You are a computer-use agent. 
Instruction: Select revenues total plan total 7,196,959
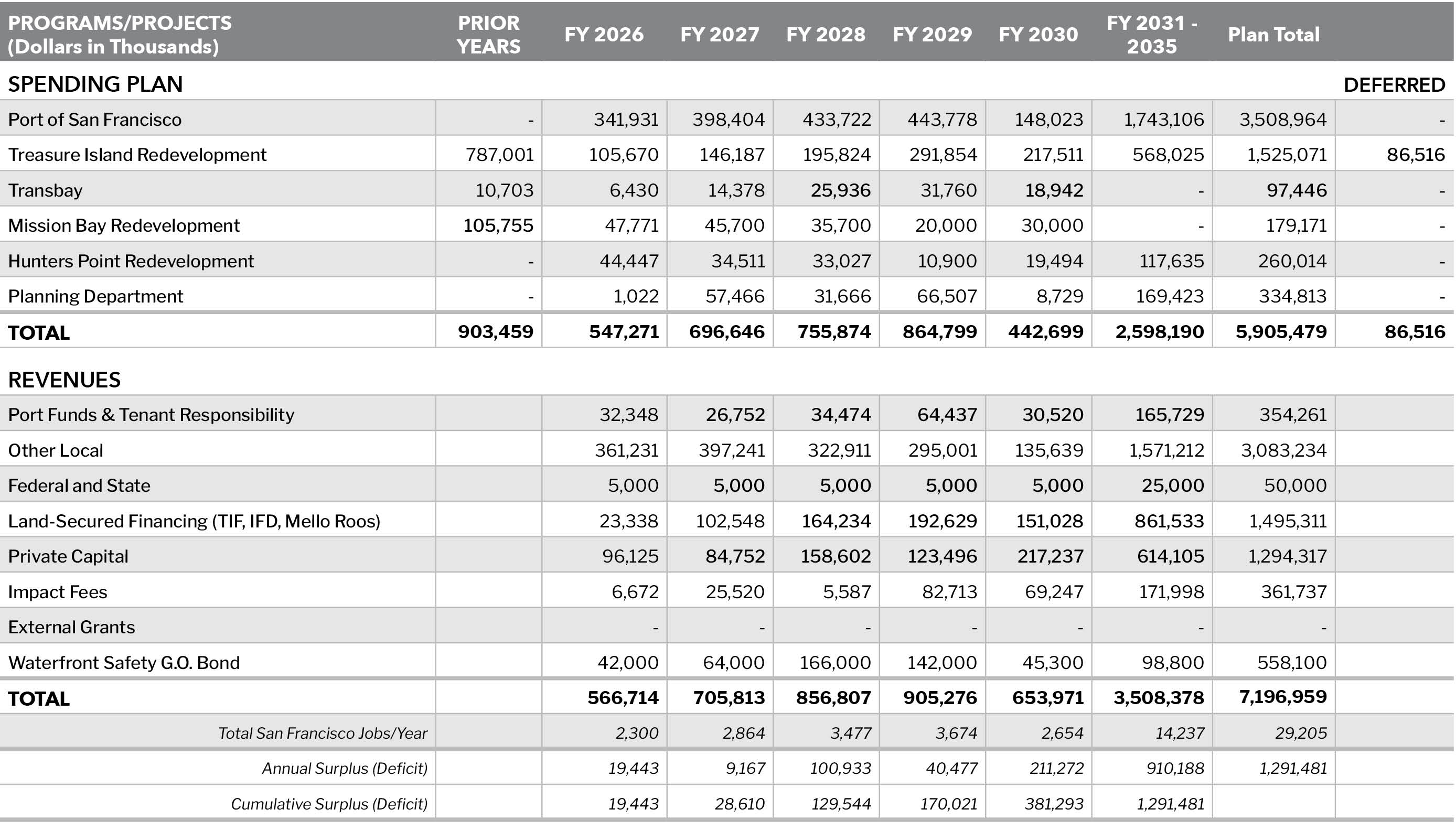tap(1282, 697)
